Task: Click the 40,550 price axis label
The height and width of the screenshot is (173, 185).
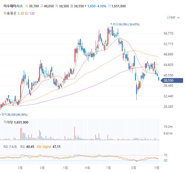Action: pyautogui.click(x=168, y=75)
